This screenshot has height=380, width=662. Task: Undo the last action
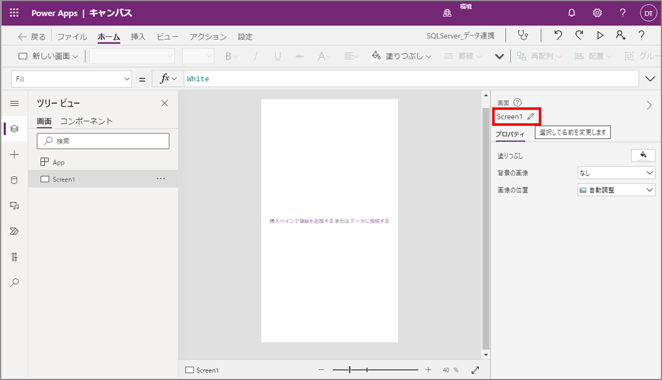pyautogui.click(x=558, y=35)
